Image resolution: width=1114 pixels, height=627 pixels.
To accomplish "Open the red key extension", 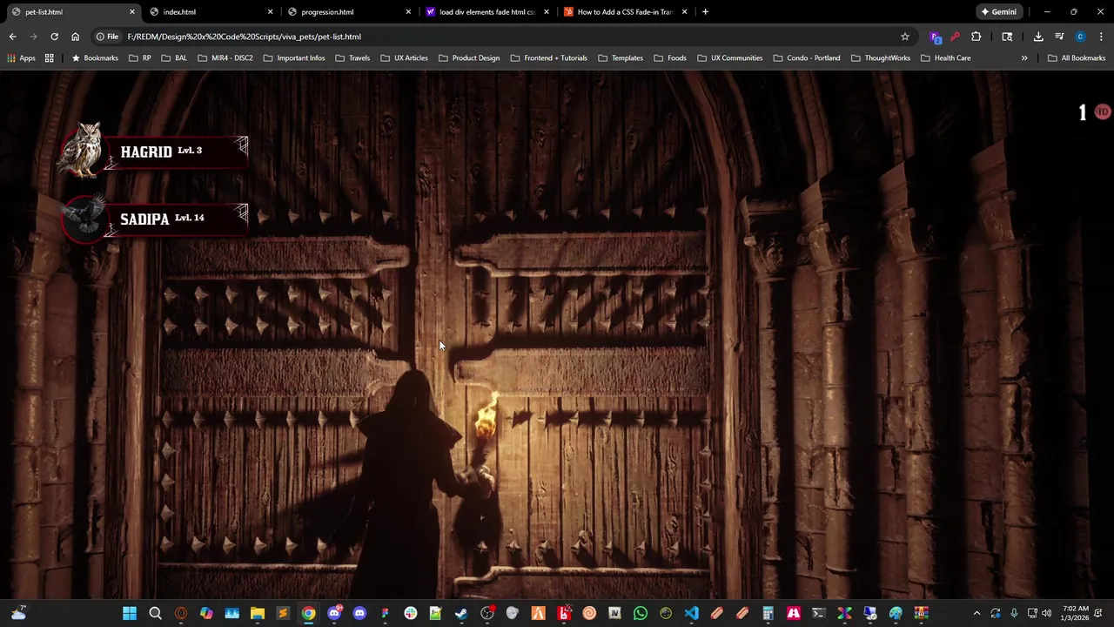I will [x=955, y=37].
